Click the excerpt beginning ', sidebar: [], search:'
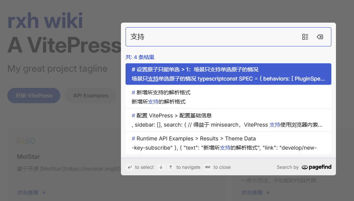Image resolution: width=354 pixels, height=201 pixels. [x=227, y=125]
